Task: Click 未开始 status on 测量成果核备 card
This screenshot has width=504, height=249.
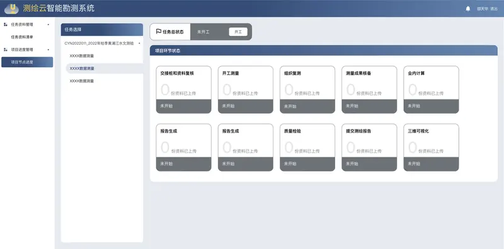Action: 352,106
